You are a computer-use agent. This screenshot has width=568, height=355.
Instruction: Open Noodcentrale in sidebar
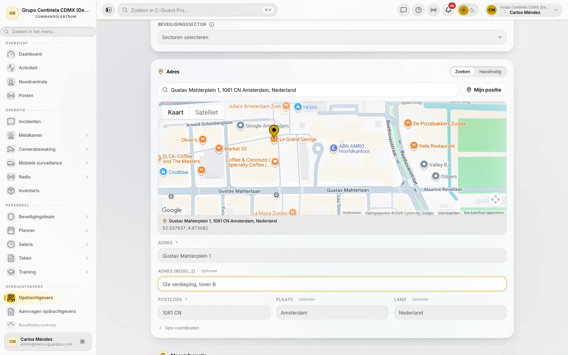[48, 82]
